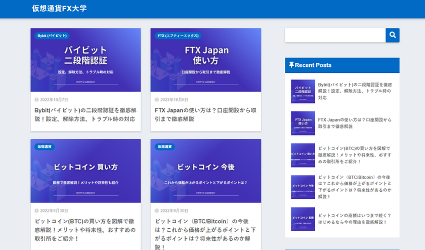Open recent post thumbnail ビットコイン 買い方
The width and height of the screenshot is (425, 250).
point(303,155)
